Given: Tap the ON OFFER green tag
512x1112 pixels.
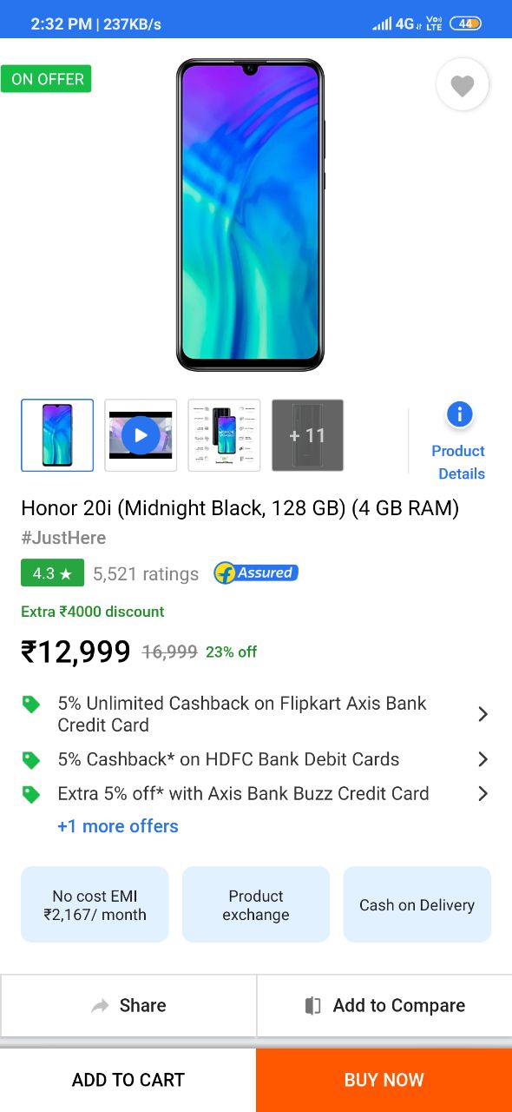Looking at the screenshot, I should point(46,79).
